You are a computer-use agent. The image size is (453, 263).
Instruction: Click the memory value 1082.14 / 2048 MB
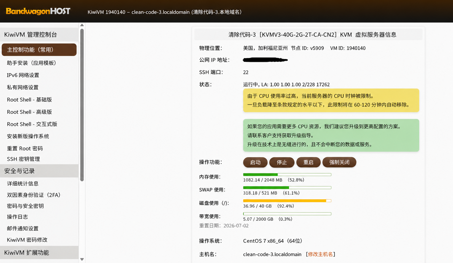263,180
